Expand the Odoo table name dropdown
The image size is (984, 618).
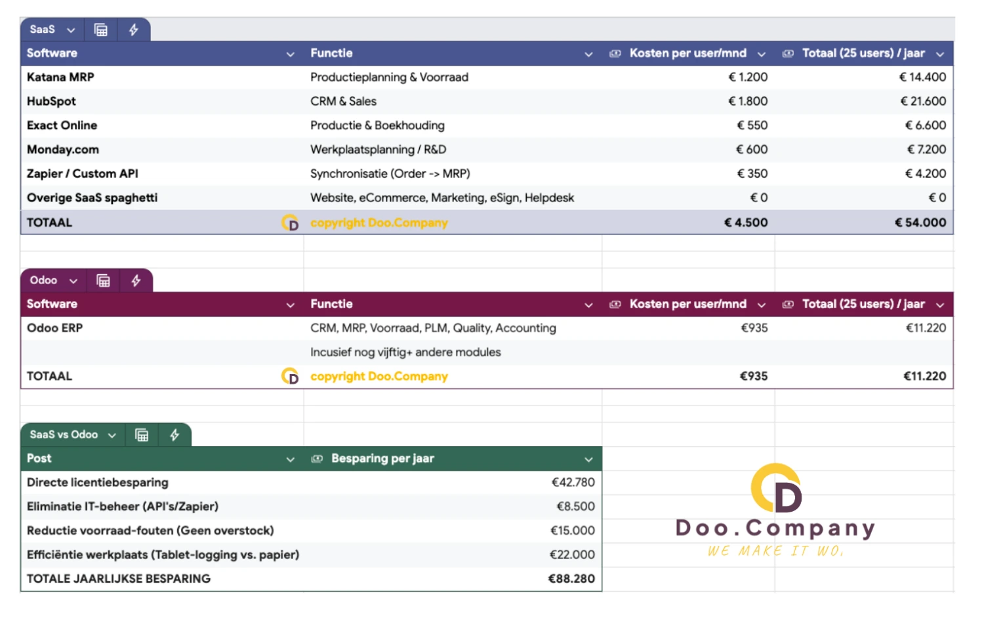(x=73, y=281)
